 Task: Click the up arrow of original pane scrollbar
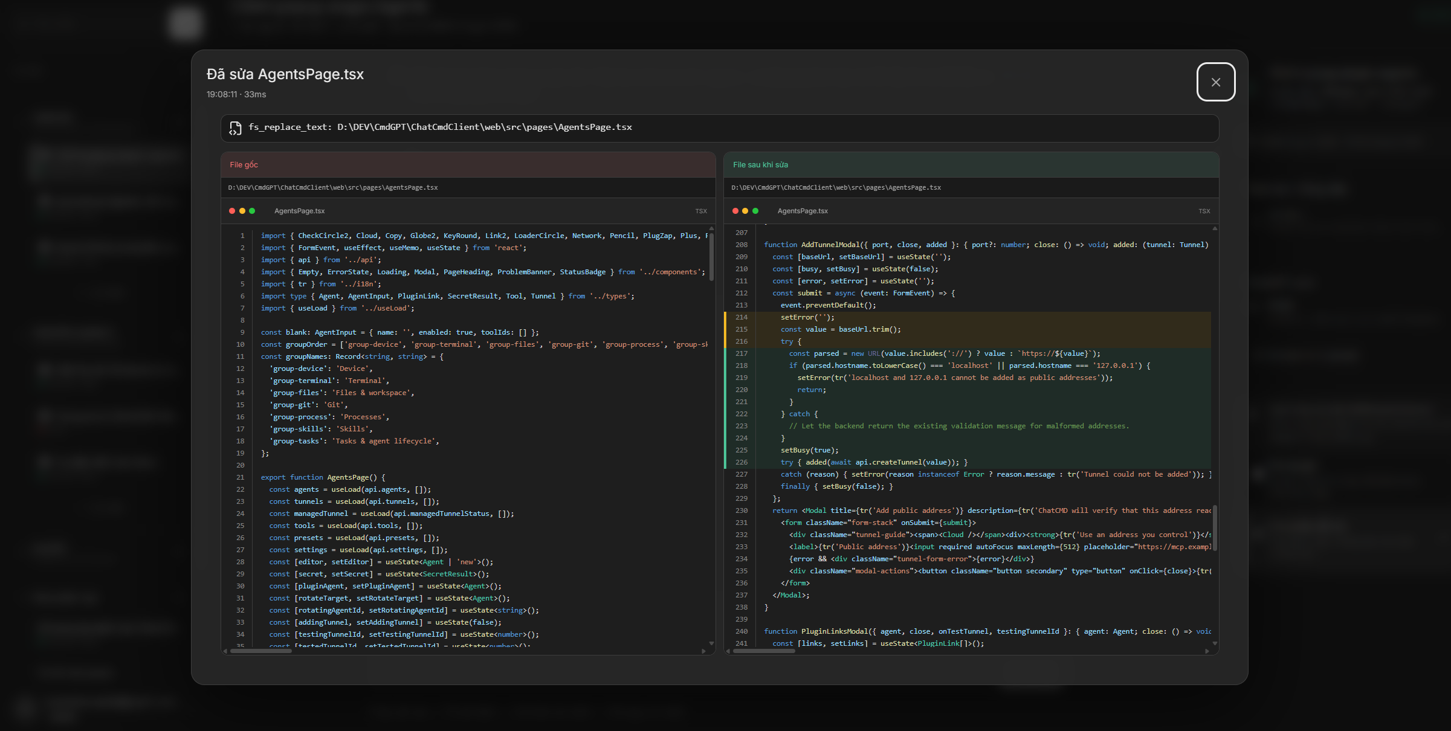point(711,228)
